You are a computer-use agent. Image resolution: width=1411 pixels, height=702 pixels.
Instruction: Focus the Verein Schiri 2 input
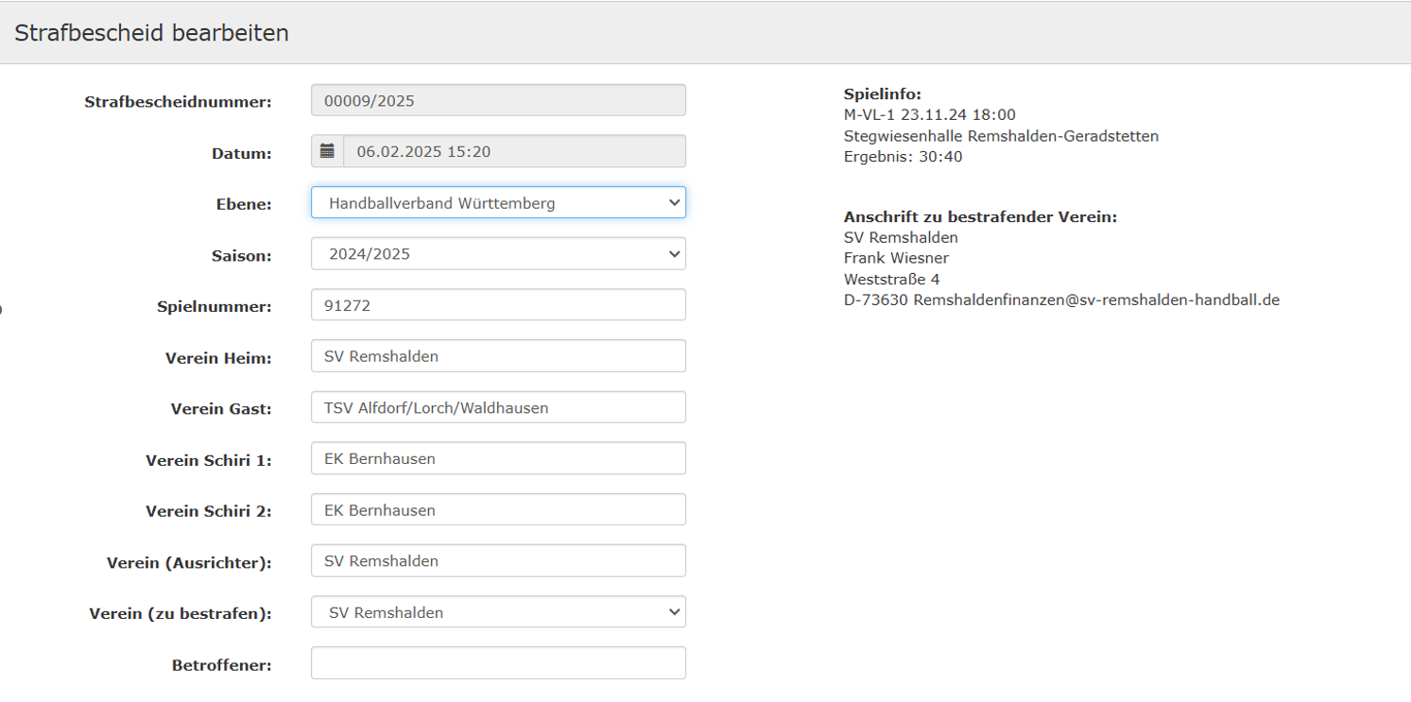coord(498,509)
